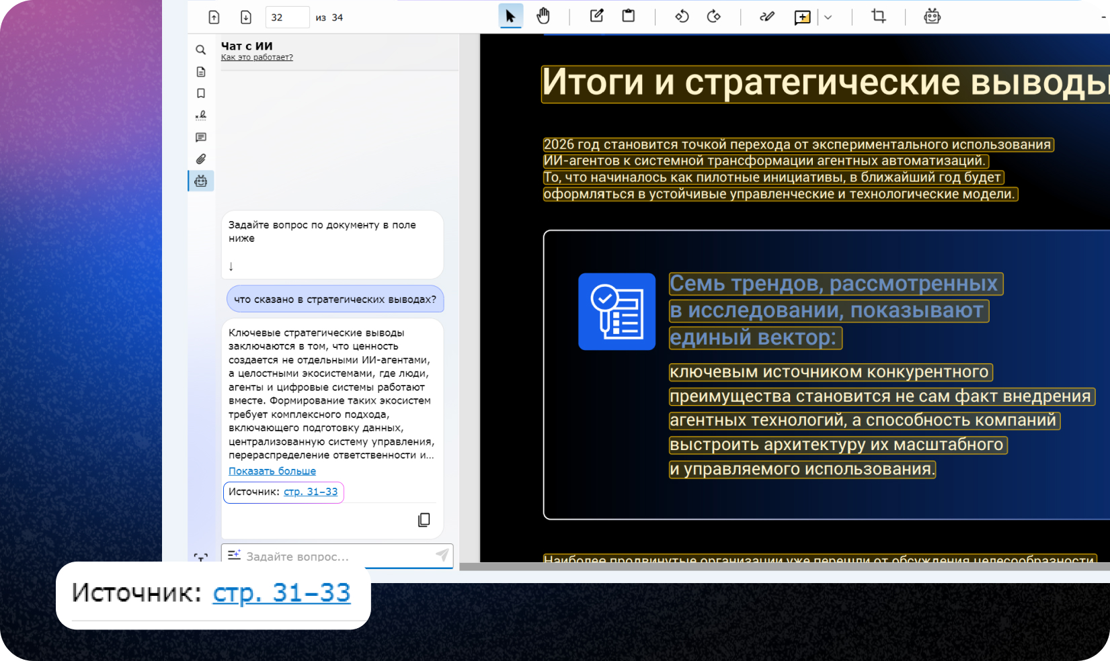Toggle the bookmarks panel visibility
Image resolution: width=1110 pixels, height=661 pixels.
pyautogui.click(x=200, y=93)
